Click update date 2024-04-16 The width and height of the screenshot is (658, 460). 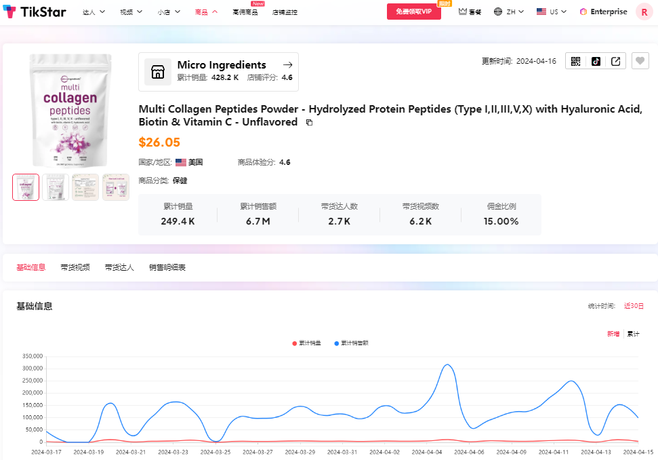tap(536, 61)
